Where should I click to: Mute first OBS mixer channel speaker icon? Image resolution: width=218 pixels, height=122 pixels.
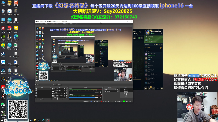pos(98,92)
